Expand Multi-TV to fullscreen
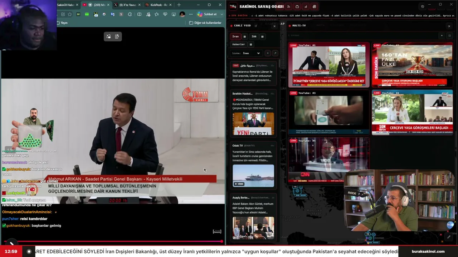The height and width of the screenshot is (257, 458). pyautogui.click(x=449, y=36)
